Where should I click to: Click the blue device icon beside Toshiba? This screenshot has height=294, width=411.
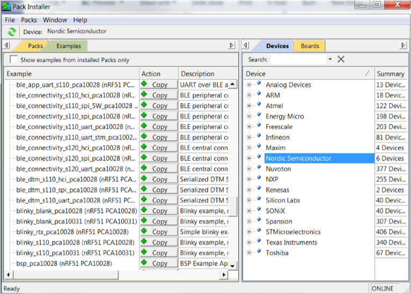pyautogui.click(x=259, y=251)
